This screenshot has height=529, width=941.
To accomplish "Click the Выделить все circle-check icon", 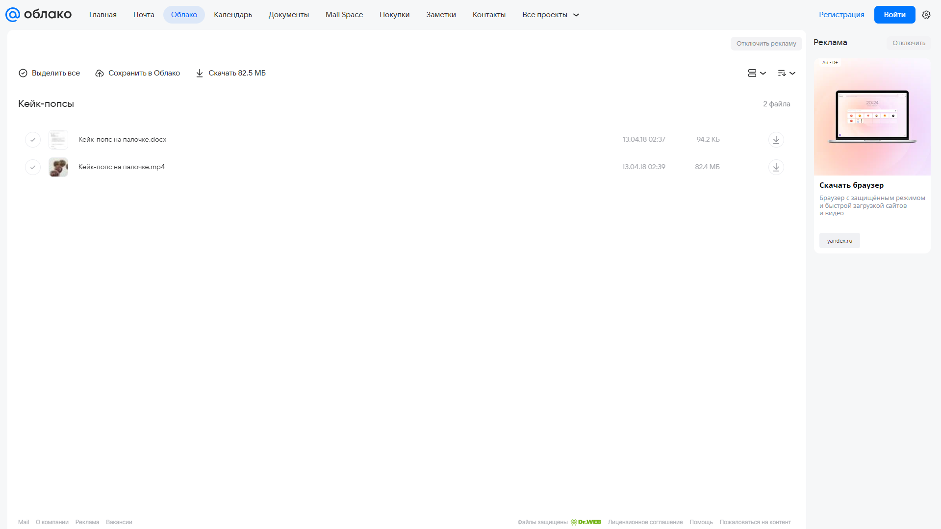I will tap(23, 73).
